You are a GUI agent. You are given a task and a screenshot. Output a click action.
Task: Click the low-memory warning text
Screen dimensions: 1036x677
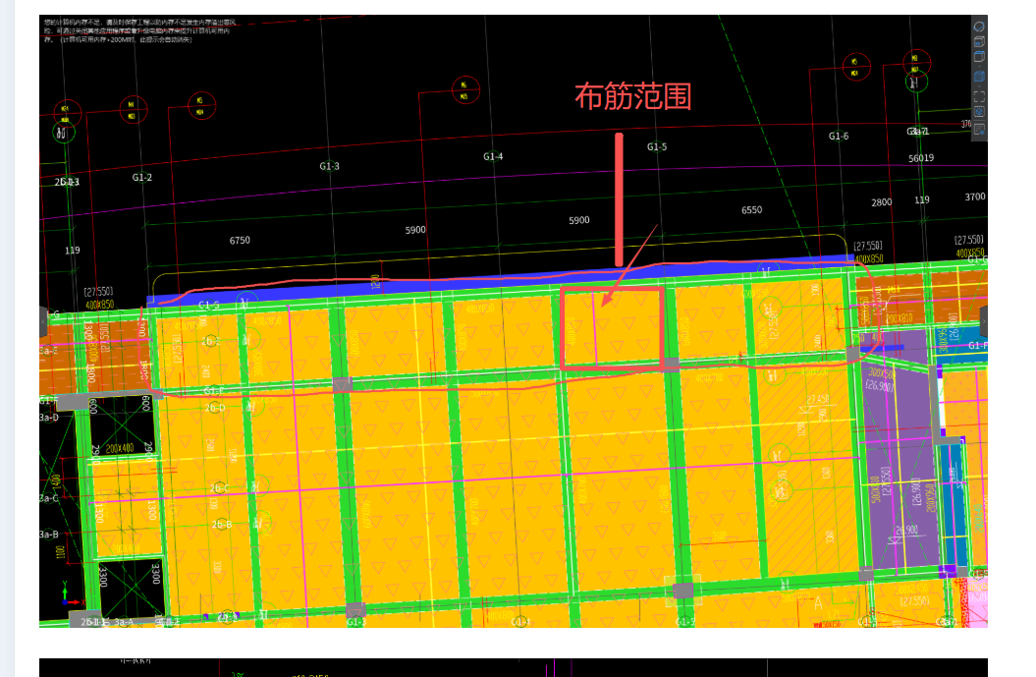coord(140,31)
